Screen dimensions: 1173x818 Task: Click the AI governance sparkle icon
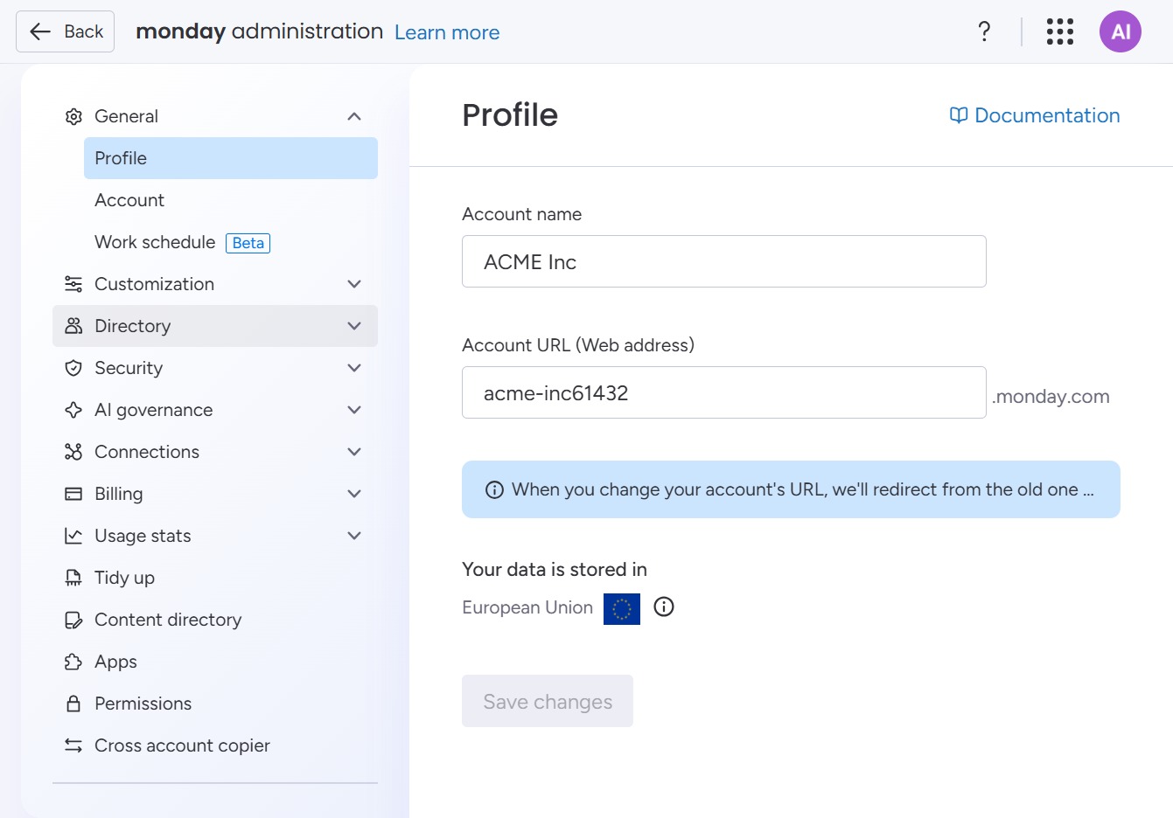coord(73,410)
